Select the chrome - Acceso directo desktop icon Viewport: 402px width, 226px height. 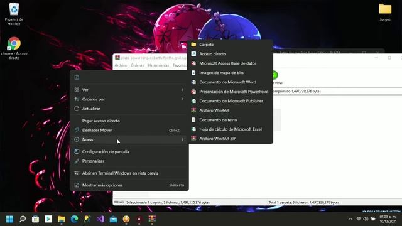coord(14,48)
